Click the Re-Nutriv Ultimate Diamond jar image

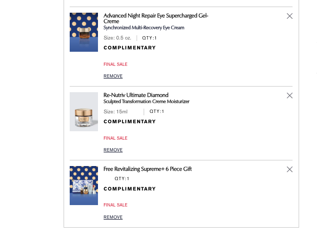pos(84,111)
